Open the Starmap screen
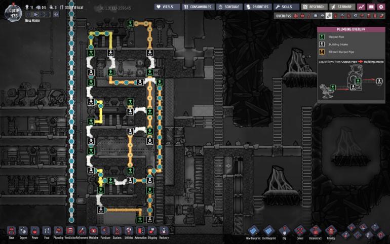The width and height of the screenshot is (390, 244). (x=342, y=7)
